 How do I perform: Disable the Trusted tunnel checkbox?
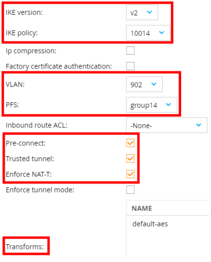[x=130, y=159]
